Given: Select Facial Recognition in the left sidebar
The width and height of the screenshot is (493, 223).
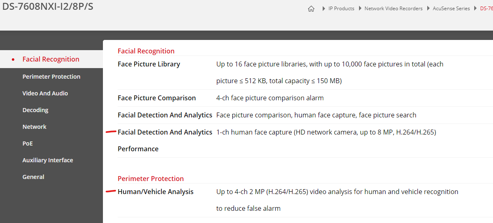Looking at the screenshot, I should [51, 59].
